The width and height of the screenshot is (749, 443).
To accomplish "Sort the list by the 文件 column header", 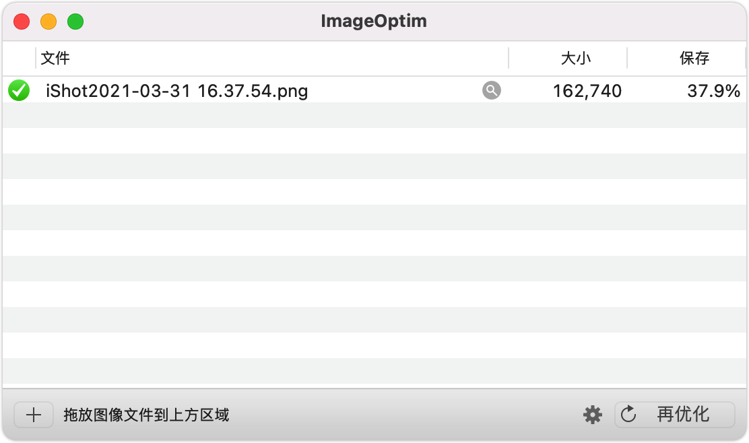I will point(269,59).
